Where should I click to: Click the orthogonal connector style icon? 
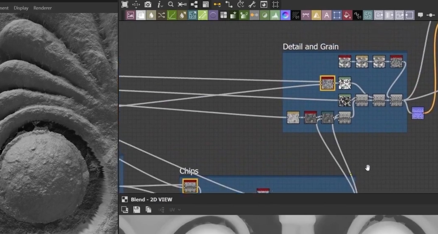click(x=229, y=4)
